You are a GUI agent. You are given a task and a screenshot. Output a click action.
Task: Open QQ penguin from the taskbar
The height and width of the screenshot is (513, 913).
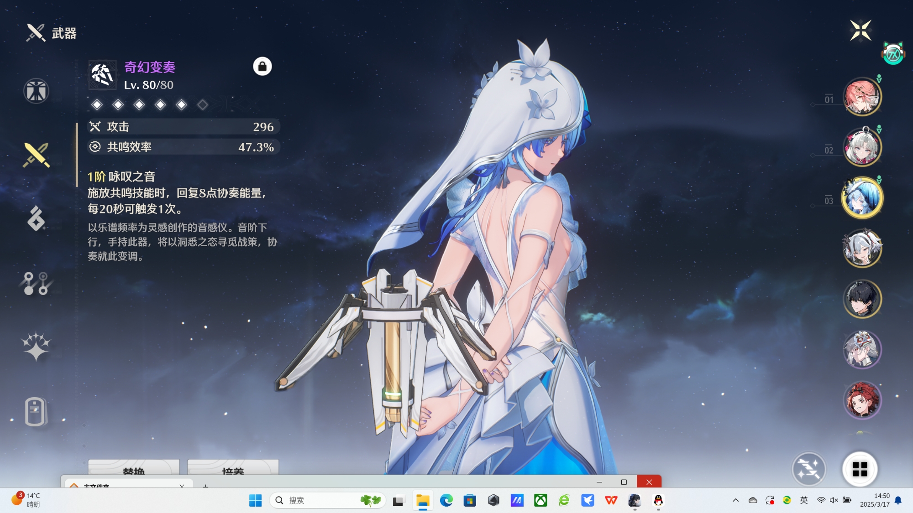tap(658, 500)
